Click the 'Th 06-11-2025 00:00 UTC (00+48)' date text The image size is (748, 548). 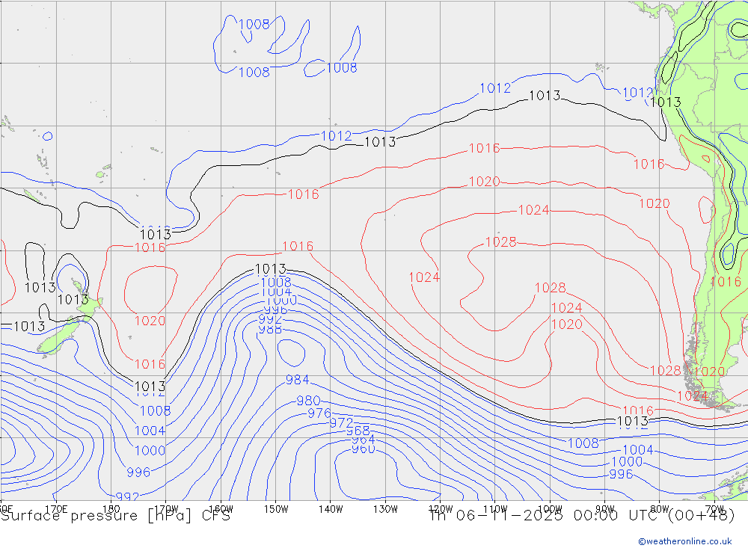point(582,516)
